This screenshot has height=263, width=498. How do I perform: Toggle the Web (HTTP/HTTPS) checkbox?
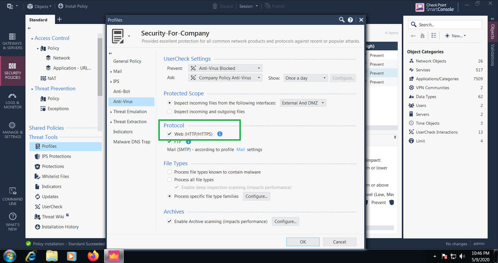tap(170, 134)
